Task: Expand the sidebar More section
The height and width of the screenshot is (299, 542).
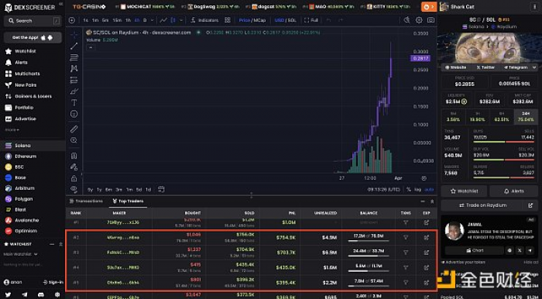Action: coord(12,130)
